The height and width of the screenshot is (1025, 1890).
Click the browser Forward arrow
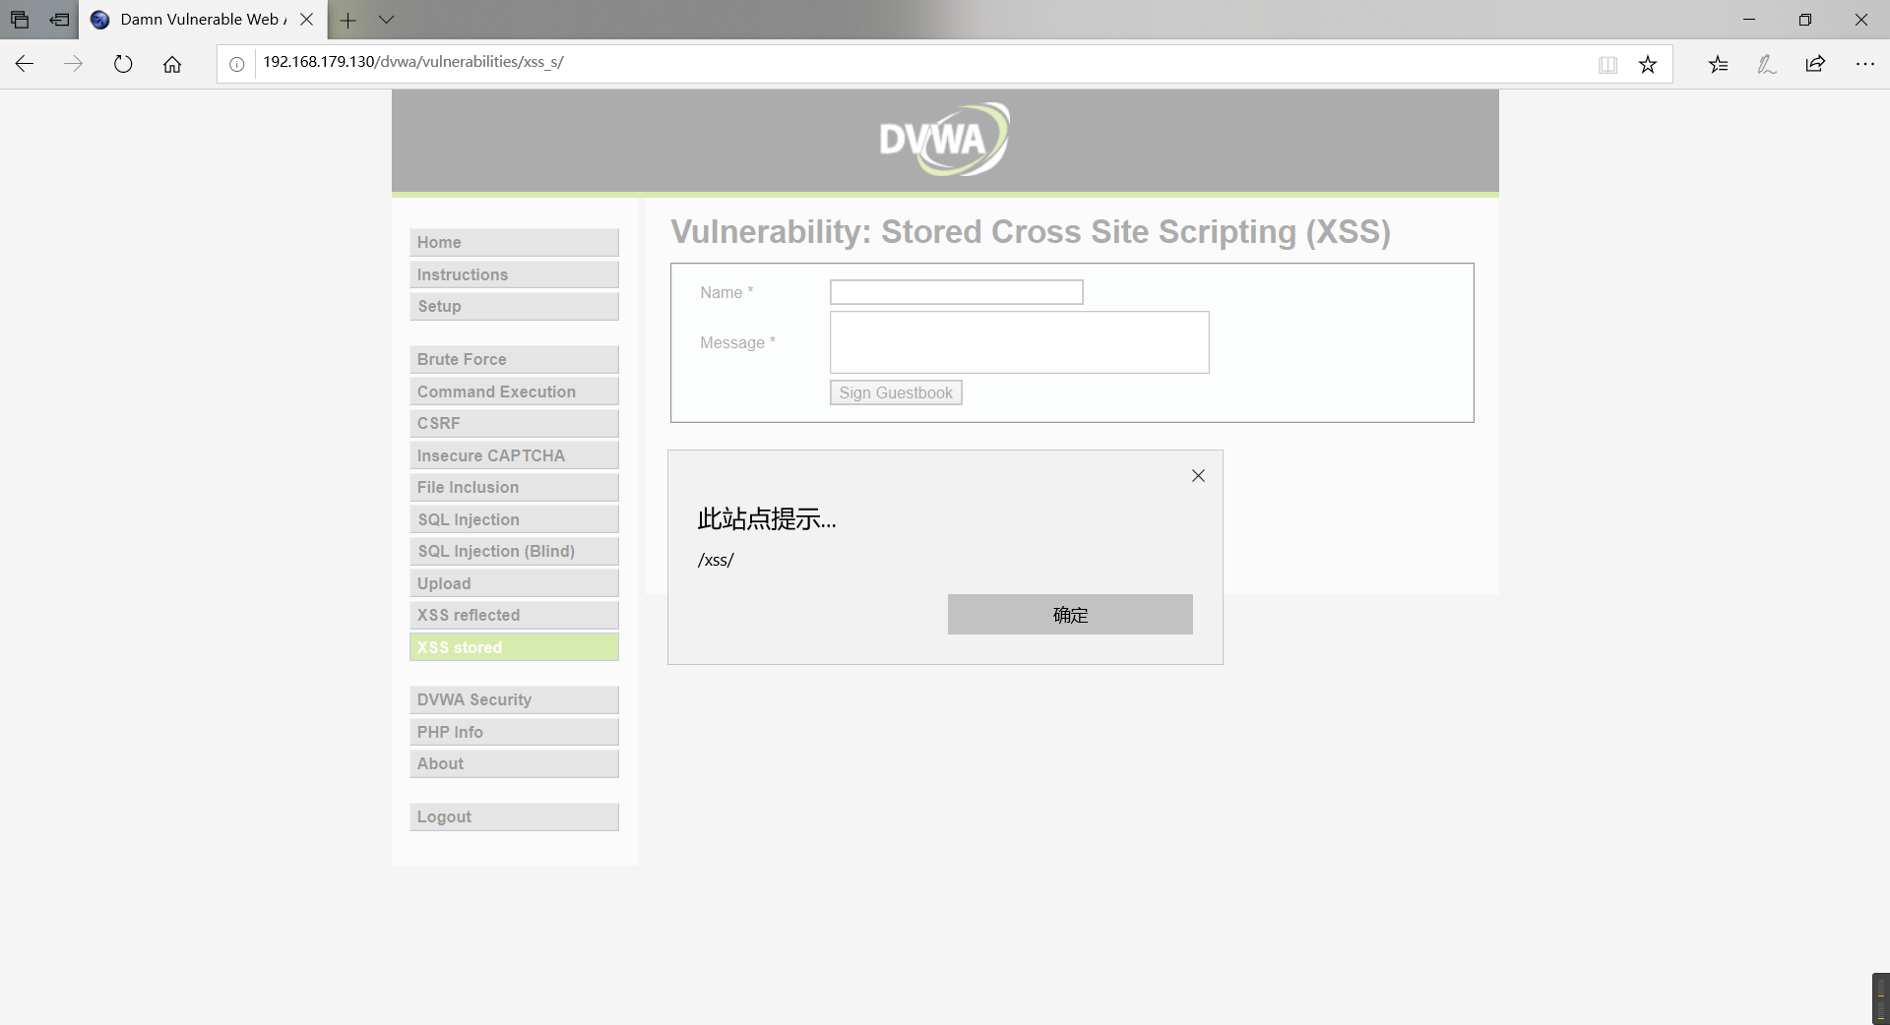(x=74, y=64)
